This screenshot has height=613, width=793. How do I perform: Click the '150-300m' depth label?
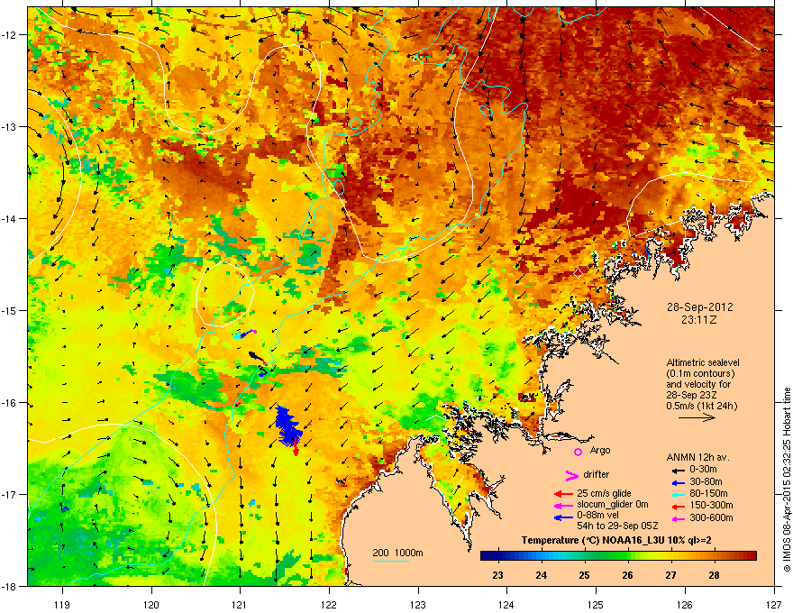(711, 505)
